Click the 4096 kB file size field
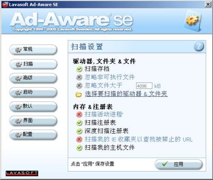213x180 pixels. [144, 86]
